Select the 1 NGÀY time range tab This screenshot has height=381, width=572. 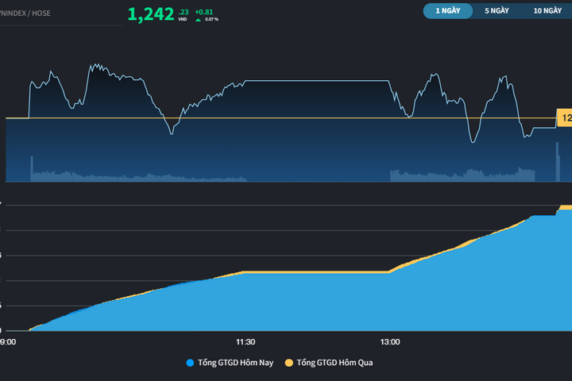click(447, 11)
